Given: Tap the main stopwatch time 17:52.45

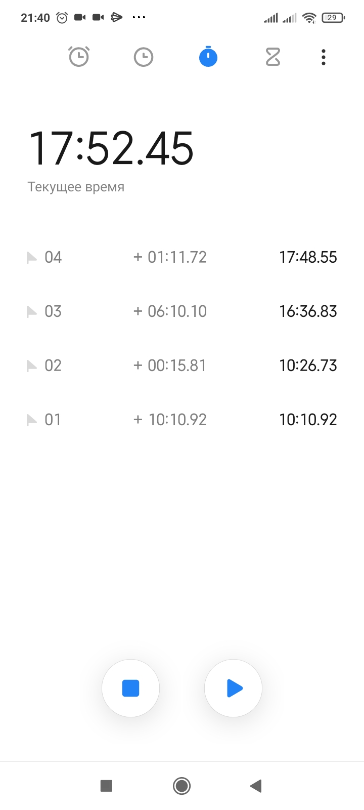Looking at the screenshot, I should click(x=111, y=148).
